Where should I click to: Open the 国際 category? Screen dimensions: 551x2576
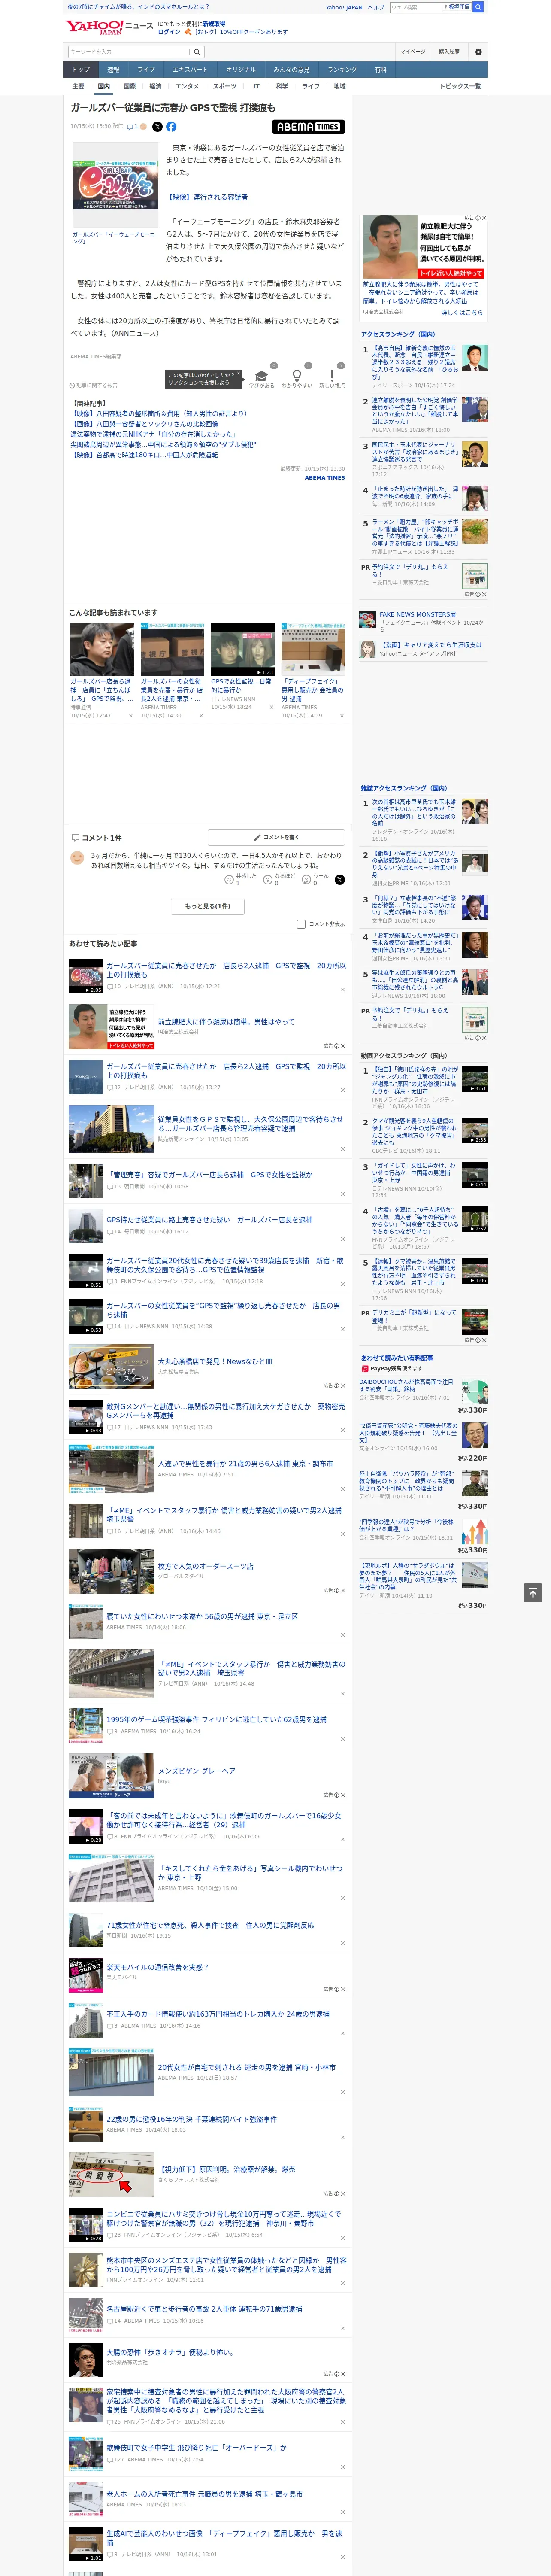(129, 86)
